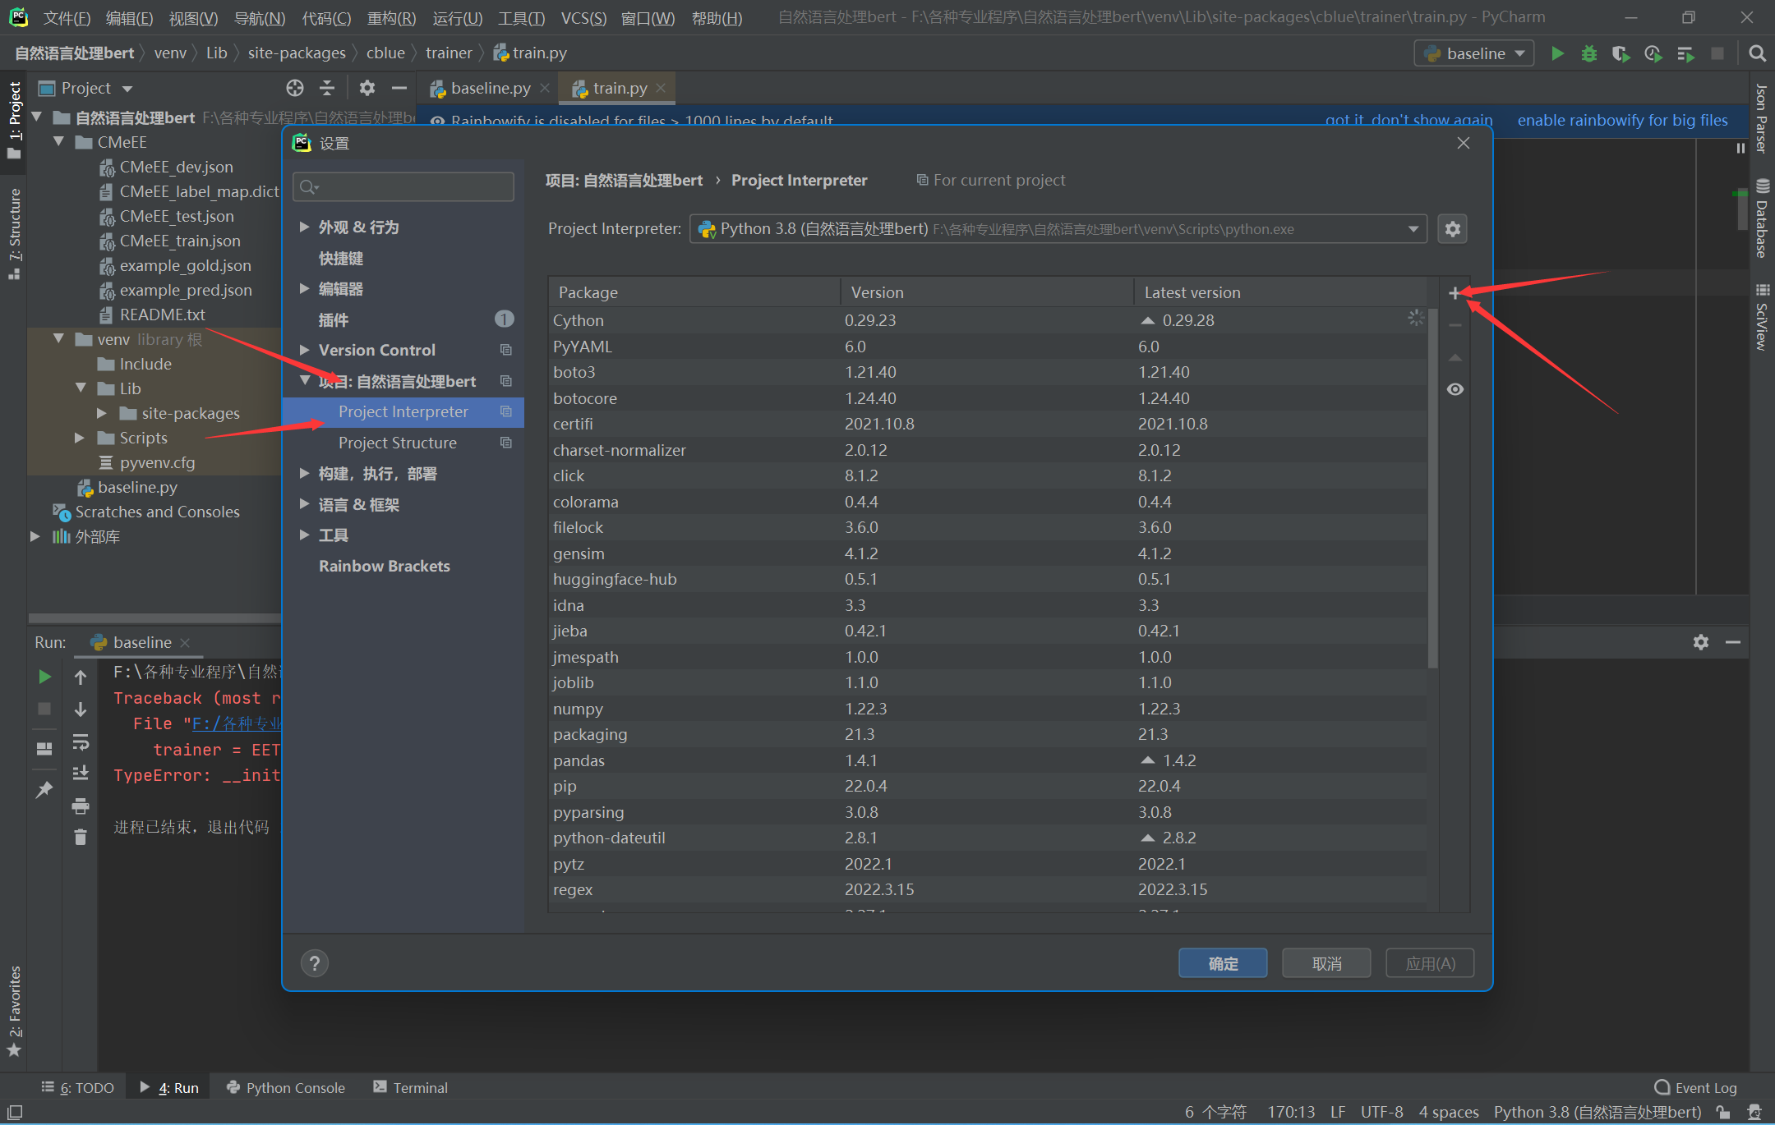This screenshot has width=1775, height=1125.
Task: Open the VCS(S) menu
Action: [583, 18]
